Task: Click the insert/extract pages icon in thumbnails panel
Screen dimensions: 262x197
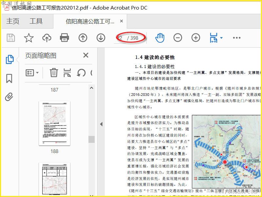Action: pyautogui.click(x=67, y=73)
